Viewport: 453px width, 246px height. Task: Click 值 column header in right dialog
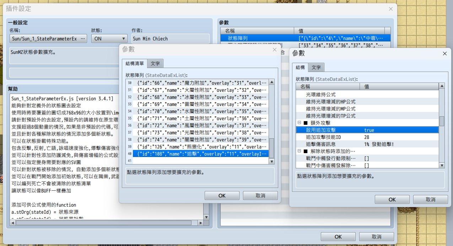point(399,86)
